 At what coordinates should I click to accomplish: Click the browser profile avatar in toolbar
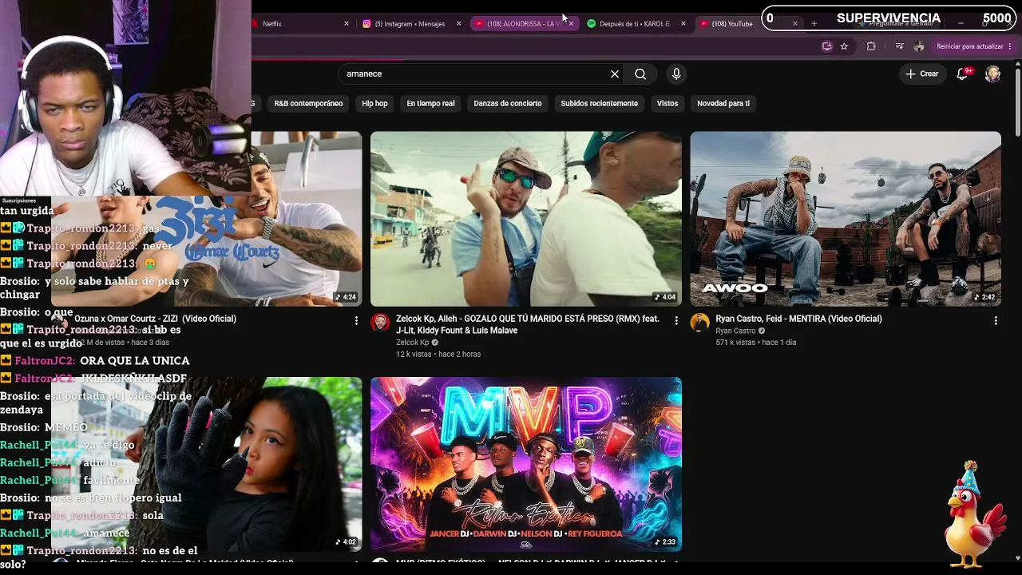pyautogui.click(x=919, y=46)
